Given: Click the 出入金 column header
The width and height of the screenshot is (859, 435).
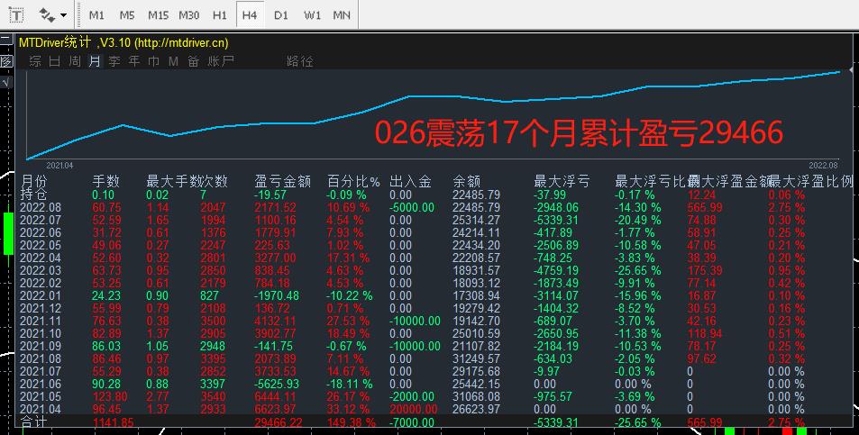Looking at the screenshot, I should point(410,181).
